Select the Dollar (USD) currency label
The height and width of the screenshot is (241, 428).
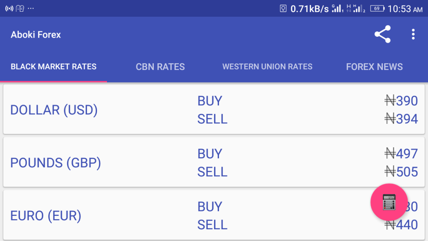pyautogui.click(x=54, y=110)
